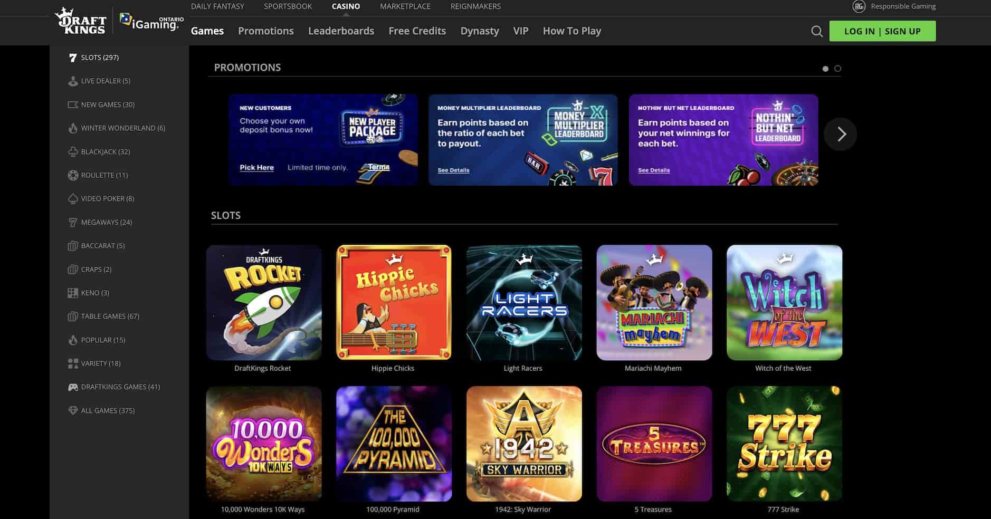The image size is (991, 519).
Task: Select the second promotions carousel dot
Action: [x=837, y=69]
